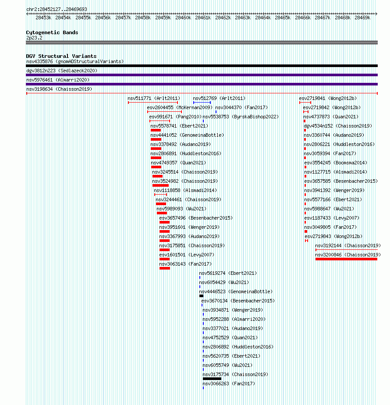The height and width of the screenshot is (405, 390).
Task: Open nsv512769 (Arlt2011) variant
Action: tap(219, 99)
